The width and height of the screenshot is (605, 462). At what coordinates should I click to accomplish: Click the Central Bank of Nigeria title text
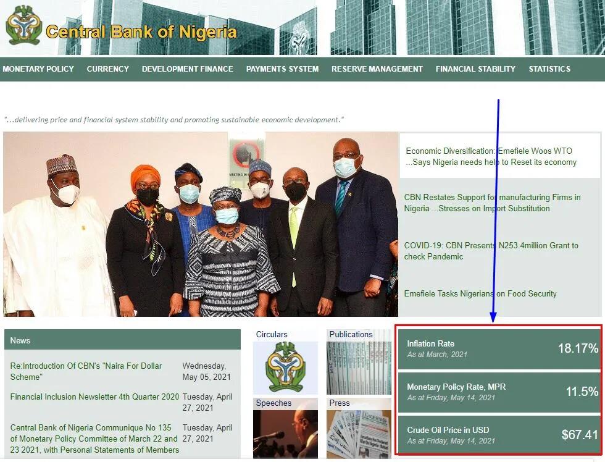click(x=141, y=31)
